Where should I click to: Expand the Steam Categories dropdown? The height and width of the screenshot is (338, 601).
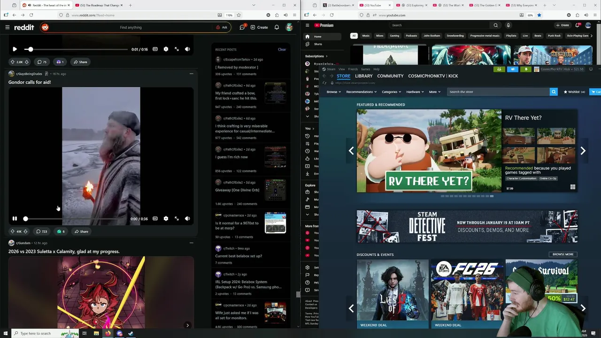pos(392,92)
